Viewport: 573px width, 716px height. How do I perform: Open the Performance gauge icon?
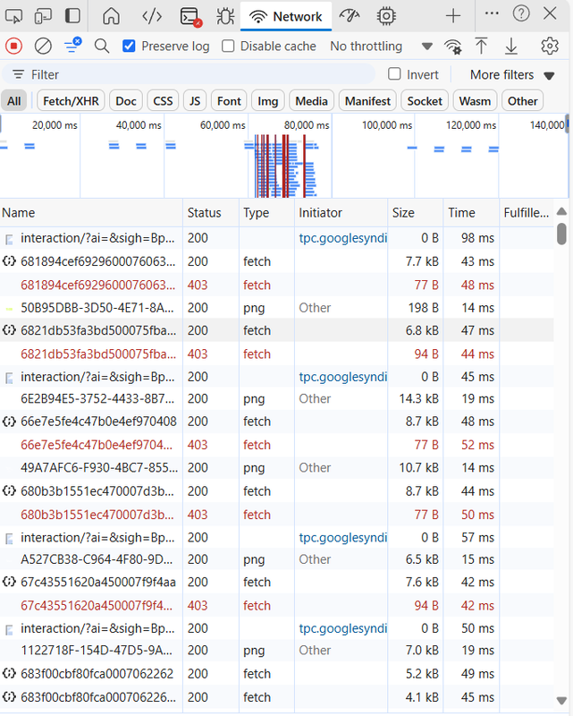pyautogui.click(x=350, y=16)
